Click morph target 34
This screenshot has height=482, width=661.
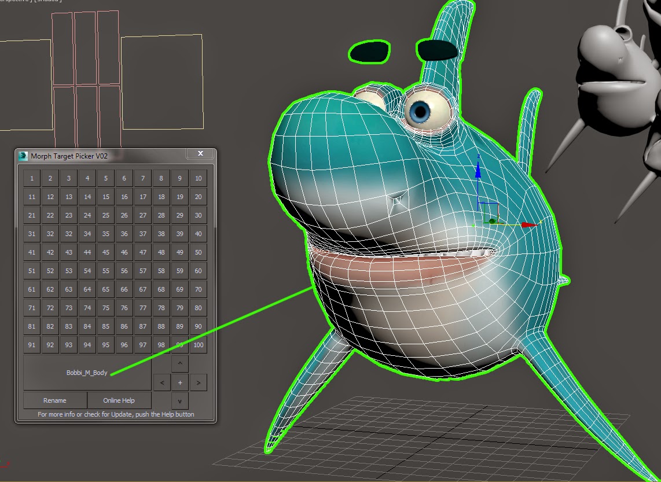pos(87,234)
